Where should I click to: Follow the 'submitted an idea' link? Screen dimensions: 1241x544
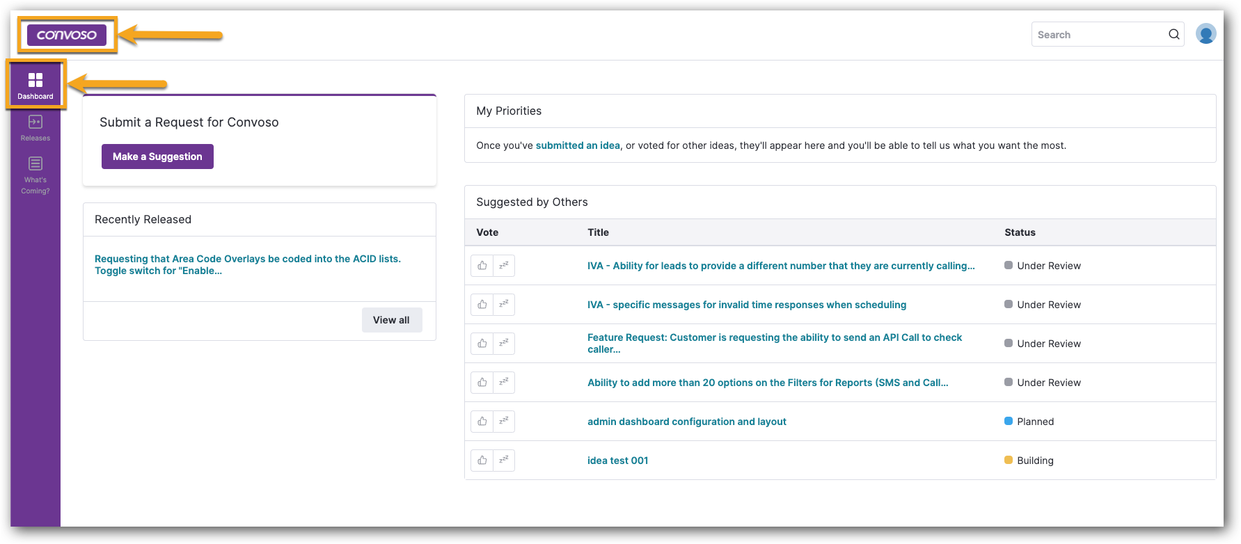tap(577, 145)
